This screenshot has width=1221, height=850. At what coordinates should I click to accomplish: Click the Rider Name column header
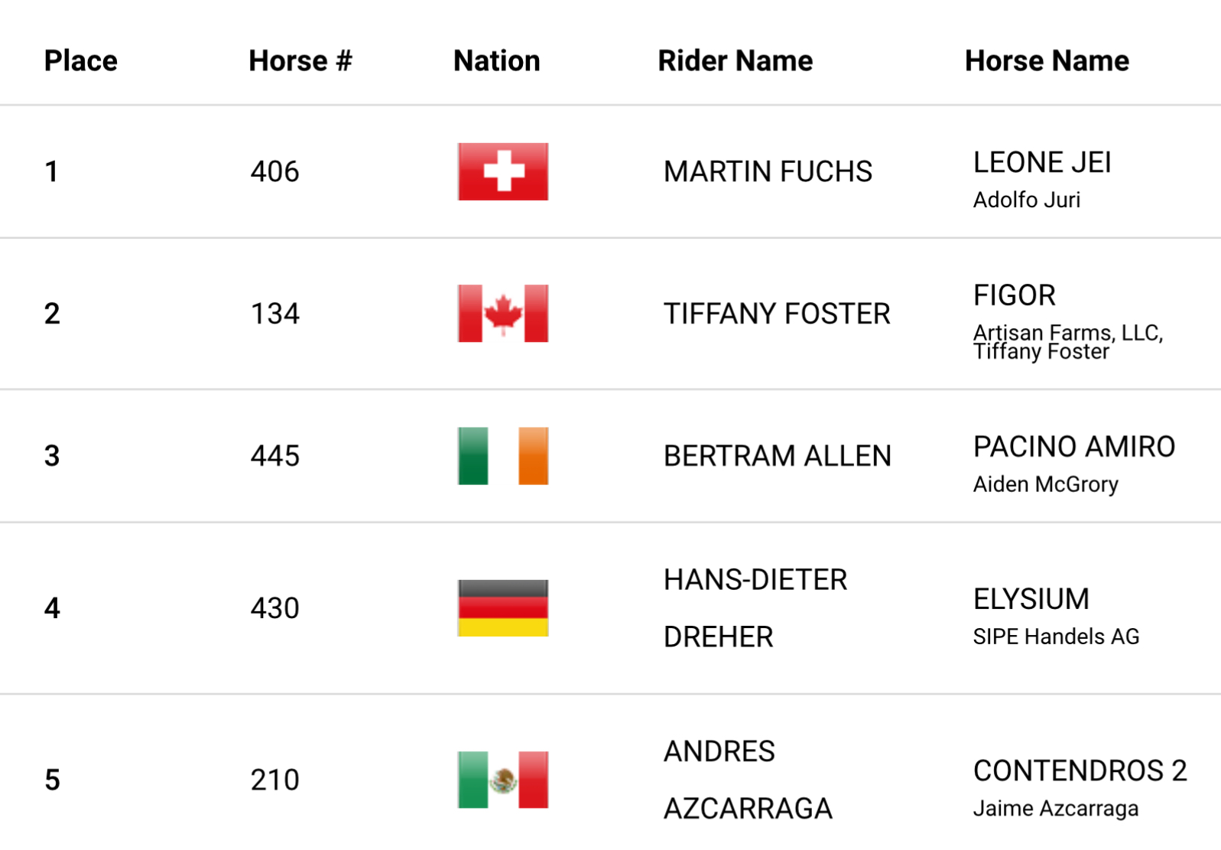pyautogui.click(x=736, y=61)
